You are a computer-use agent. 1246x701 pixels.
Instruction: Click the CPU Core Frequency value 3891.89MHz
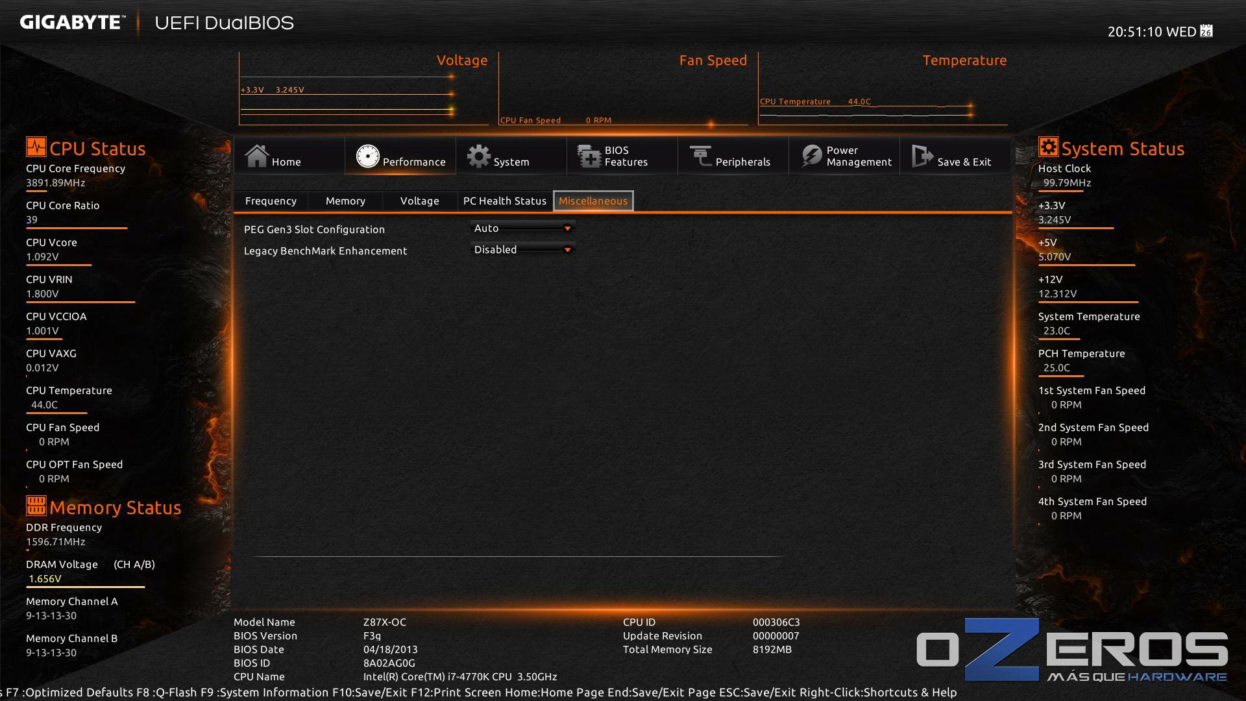click(56, 183)
